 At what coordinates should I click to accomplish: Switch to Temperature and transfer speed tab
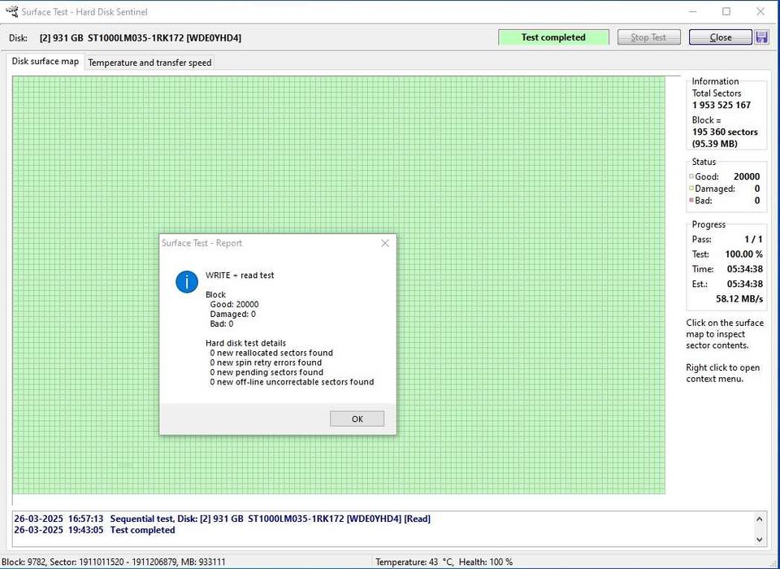tap(149, 63)
